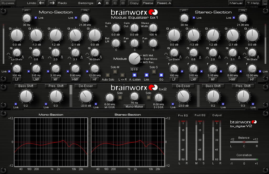
Task: Click the Modus selector knob
Action: click(x=135, y=59)
